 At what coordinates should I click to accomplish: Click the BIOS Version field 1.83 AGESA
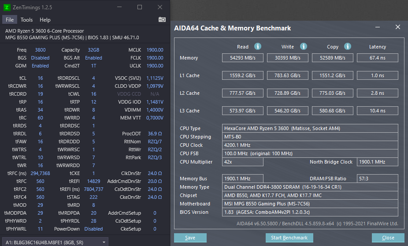click(x=310, y=212)
